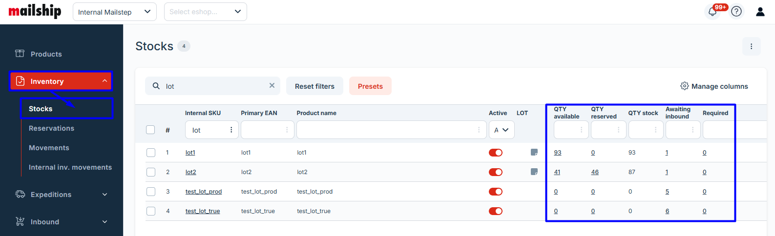Select the checkbox for row lot2

(151, 172)
